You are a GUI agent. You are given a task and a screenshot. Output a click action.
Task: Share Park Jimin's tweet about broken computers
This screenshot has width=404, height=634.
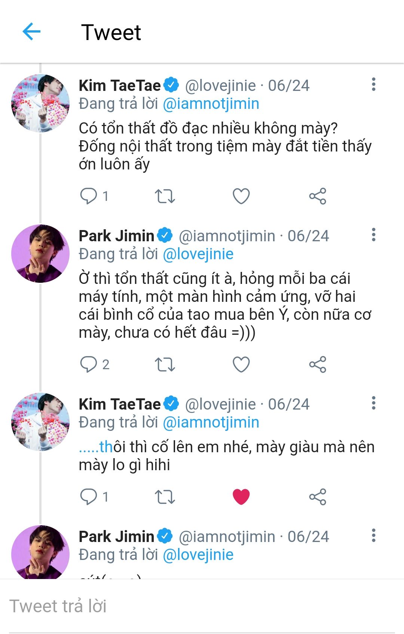point(318,364)
